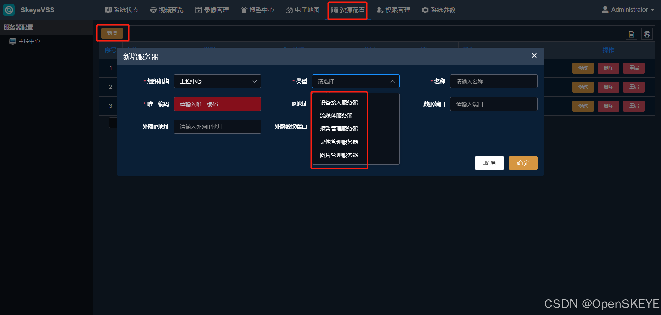This screenshot has width=661, height=315.
Task: Close the 新增服务器 dialog
Action: (x=534, y=56)
